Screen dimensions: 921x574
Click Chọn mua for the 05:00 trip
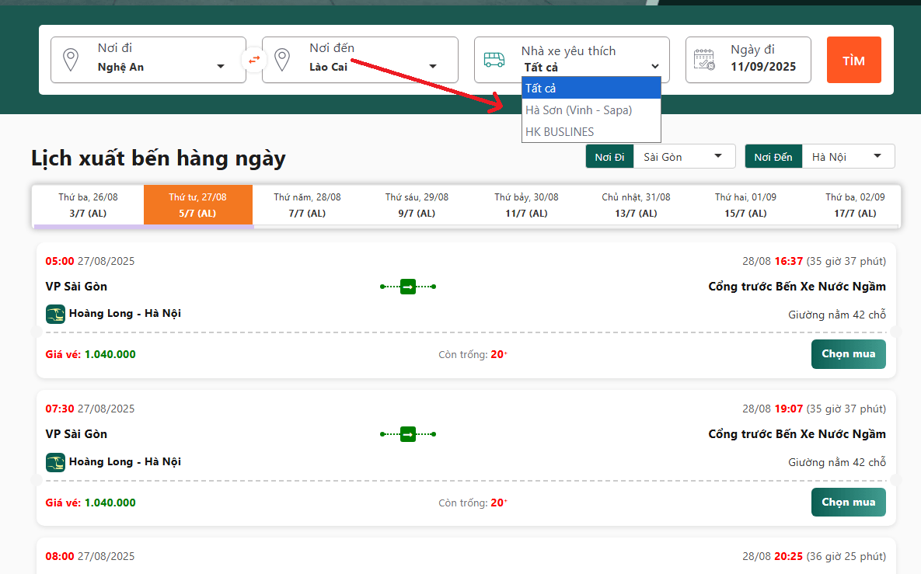(x=848, y=354)
